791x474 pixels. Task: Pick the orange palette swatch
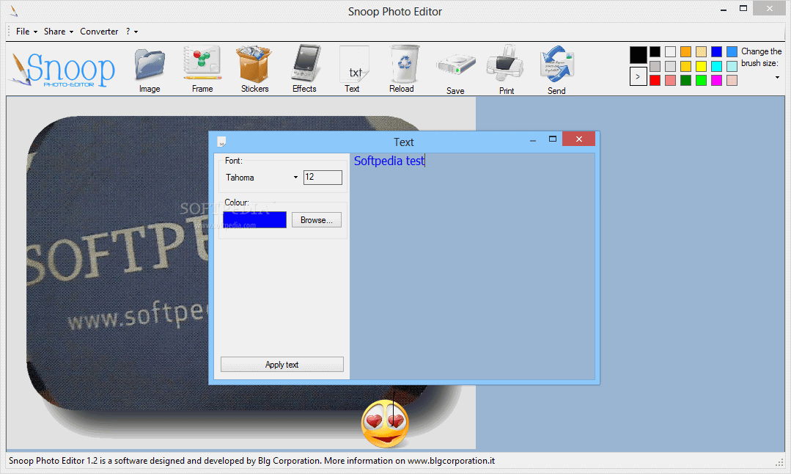click(x=685, y=51)
